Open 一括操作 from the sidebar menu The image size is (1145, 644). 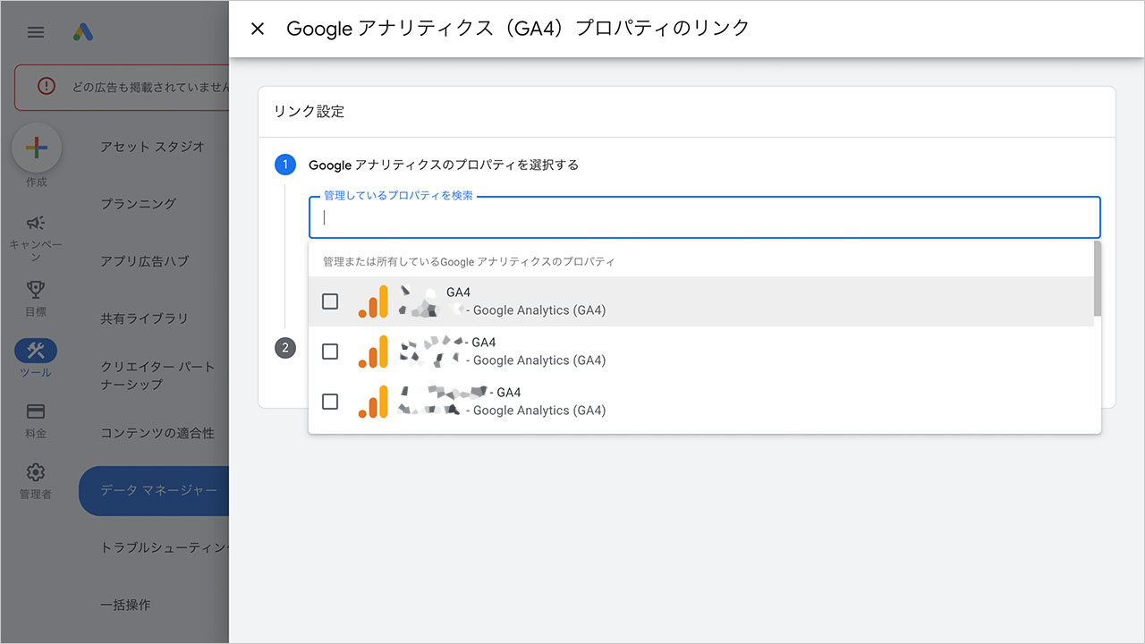pyautogui.click(x=125, y=605)
